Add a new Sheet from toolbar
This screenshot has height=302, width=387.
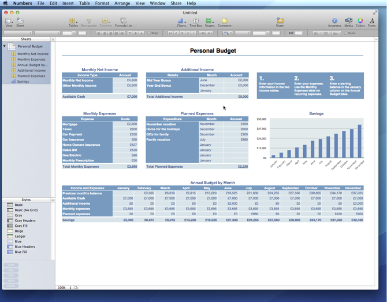click(20, 22)
